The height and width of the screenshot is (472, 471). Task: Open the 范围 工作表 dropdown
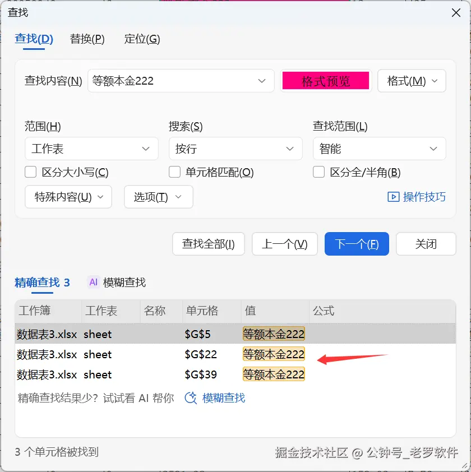click(x=91, y=149)
